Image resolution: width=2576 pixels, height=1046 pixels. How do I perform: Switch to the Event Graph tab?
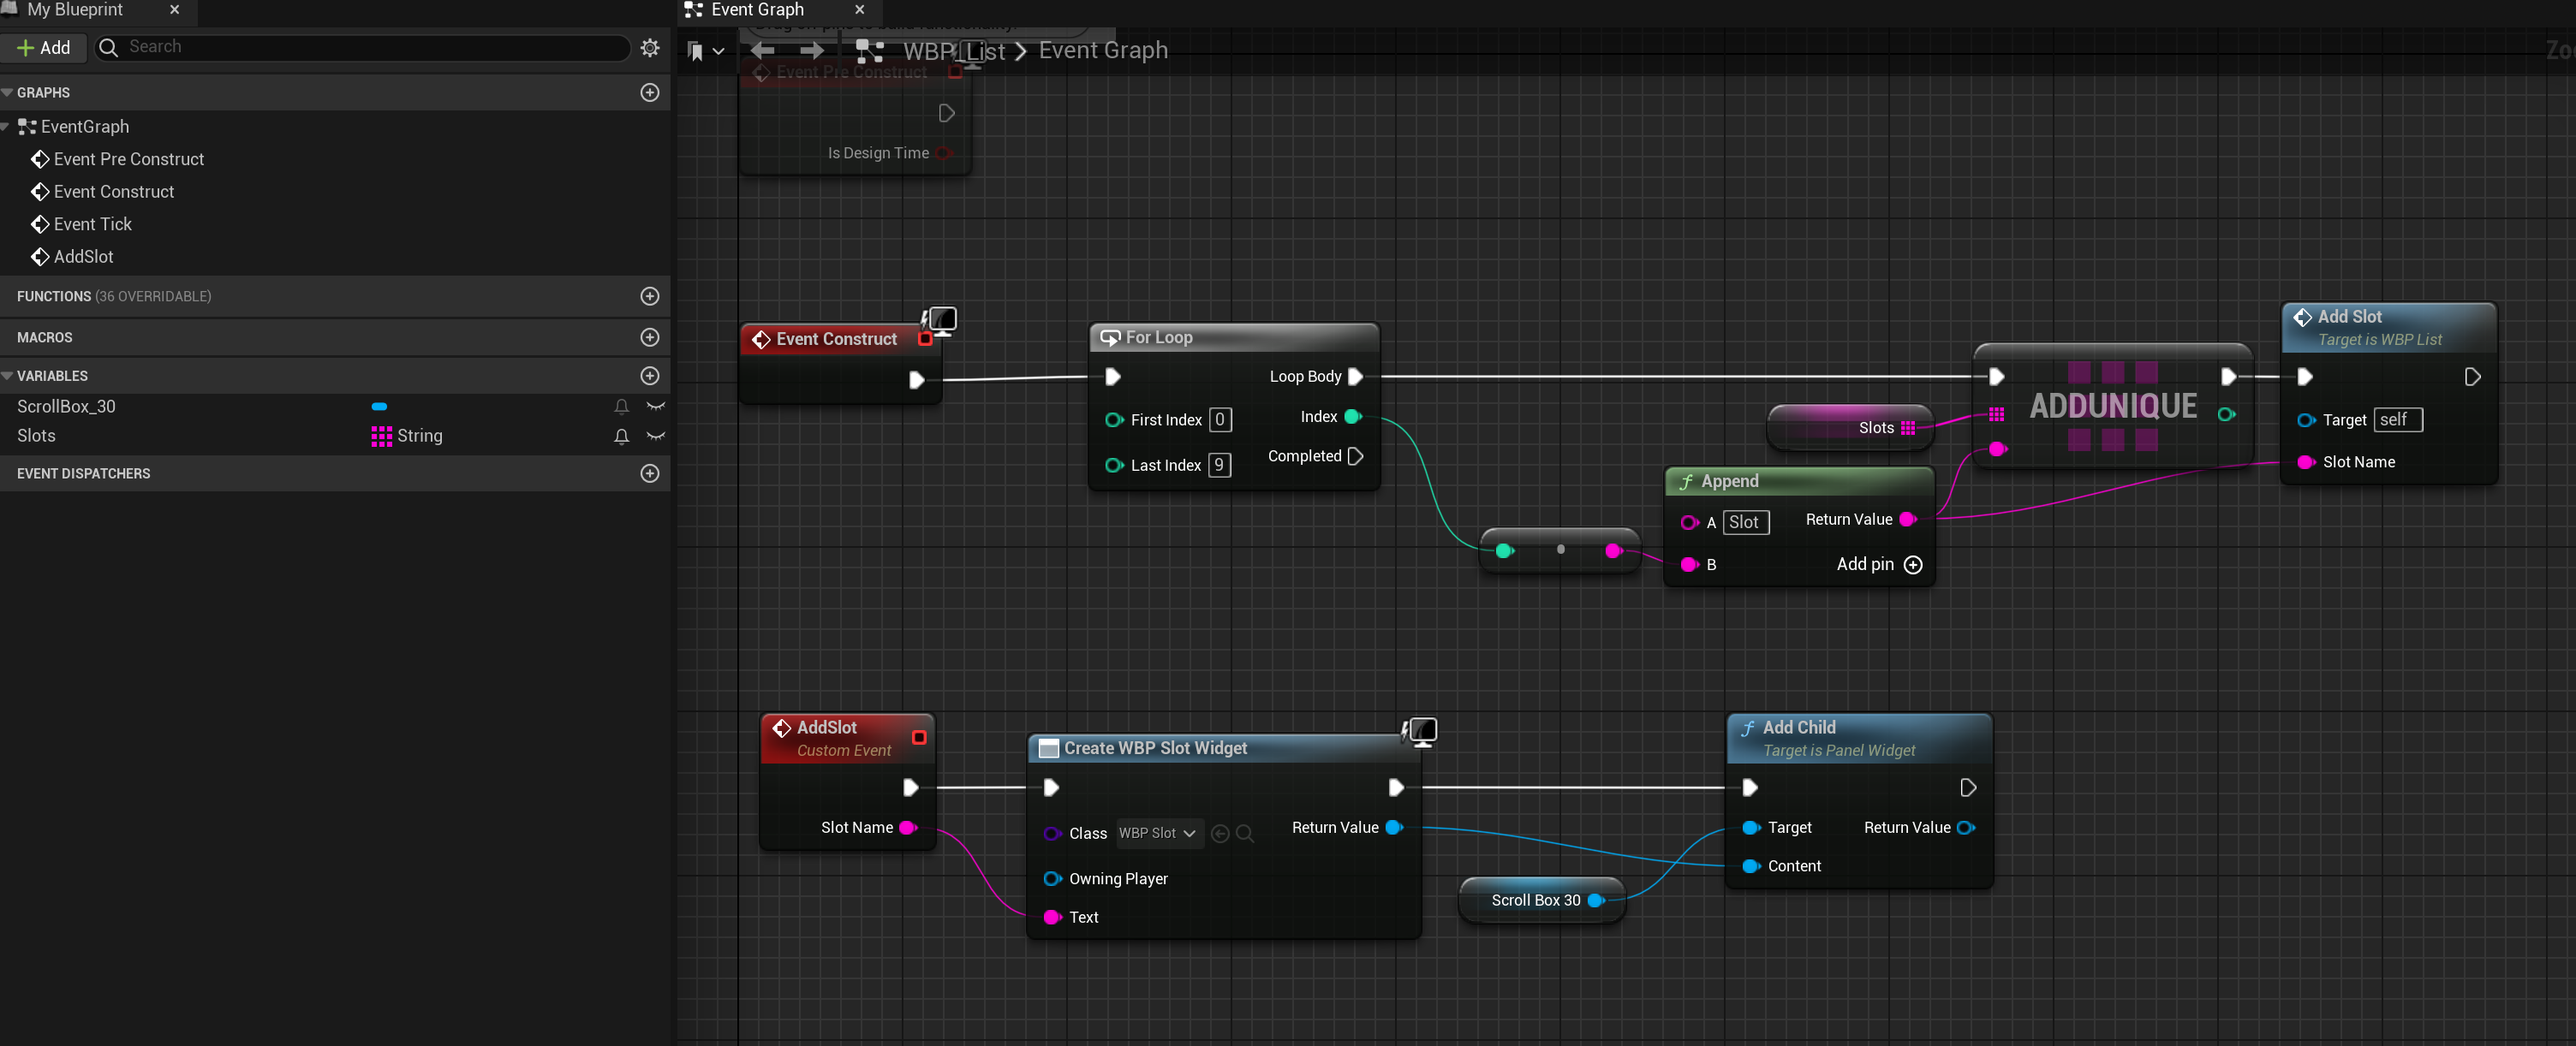(x=757, y=10)
